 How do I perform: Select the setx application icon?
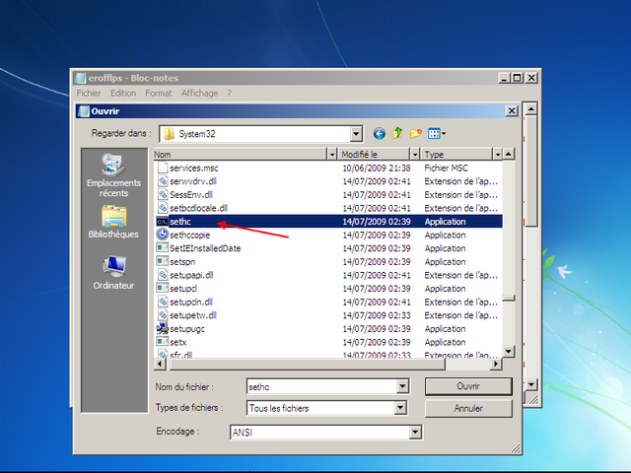coord(162,342)
